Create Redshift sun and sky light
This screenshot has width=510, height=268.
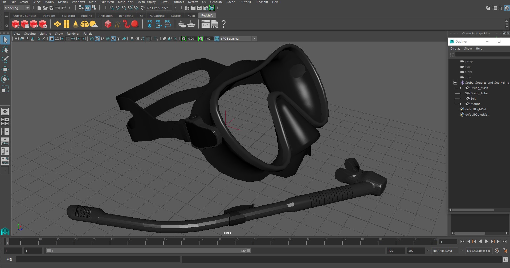click(x=94, y=24)
